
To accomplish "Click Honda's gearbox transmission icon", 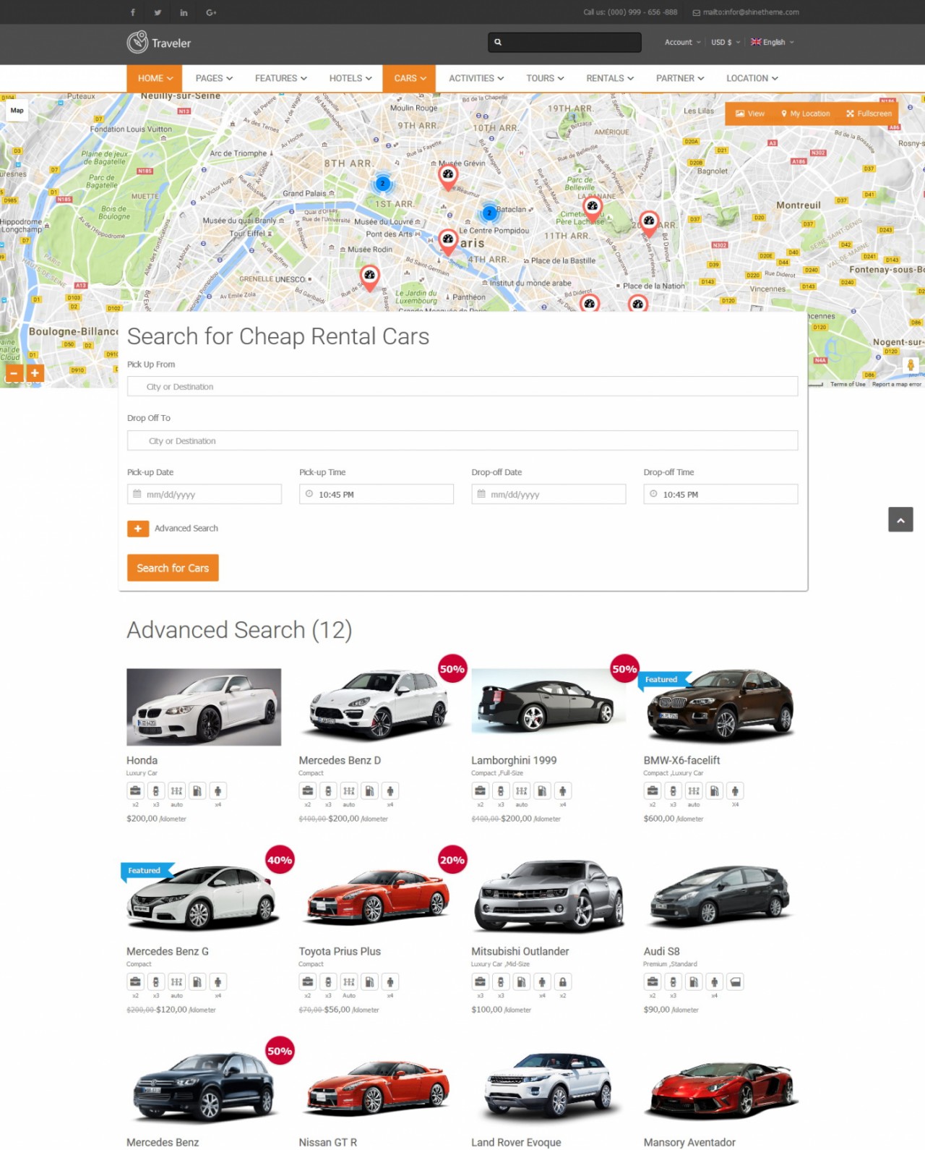I will pyautogui.click(x=176, y=791).
